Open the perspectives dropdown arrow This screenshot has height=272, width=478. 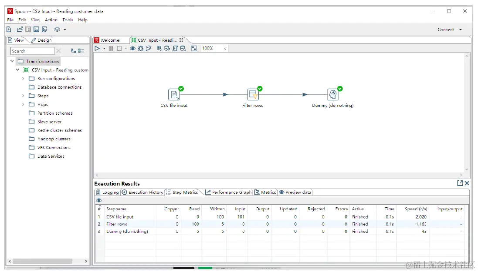pos(65,30)
